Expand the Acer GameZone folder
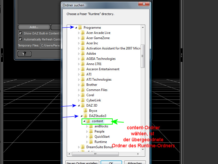The height and width of the screenshot is (164, 218). click(x=79, y=38)
